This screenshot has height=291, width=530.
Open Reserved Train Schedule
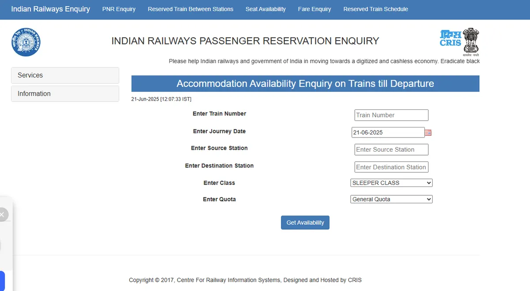point(375,9)
